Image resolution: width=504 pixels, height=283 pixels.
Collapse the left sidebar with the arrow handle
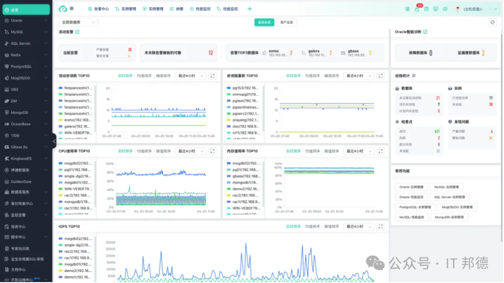click(54, 141)
